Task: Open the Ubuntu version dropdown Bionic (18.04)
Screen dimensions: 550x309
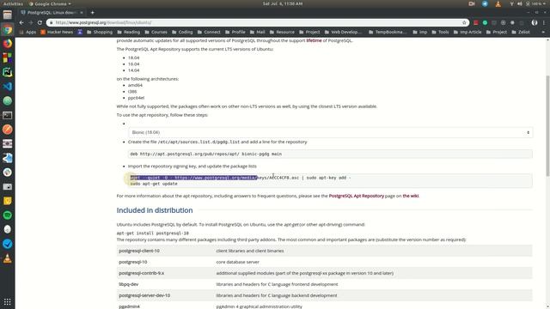Action: pyautogui.click(x=330, y=132)
